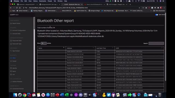This screenshot has height=98, width=175.
Task: Open the App Conduit report
Action: [x=15, y=51]
